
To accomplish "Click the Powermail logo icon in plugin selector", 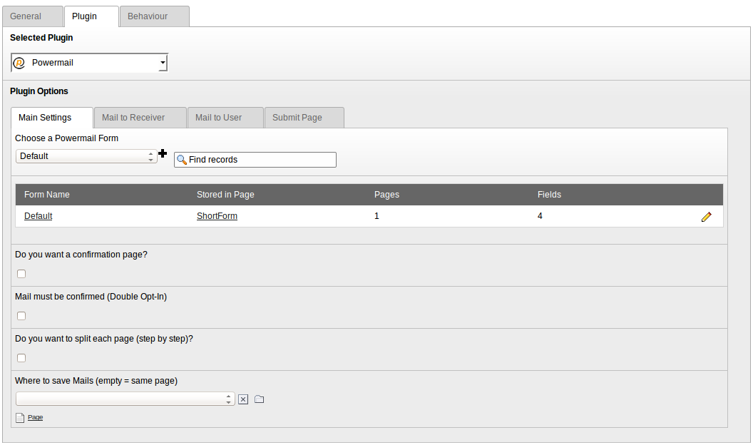I will point(19,63).
